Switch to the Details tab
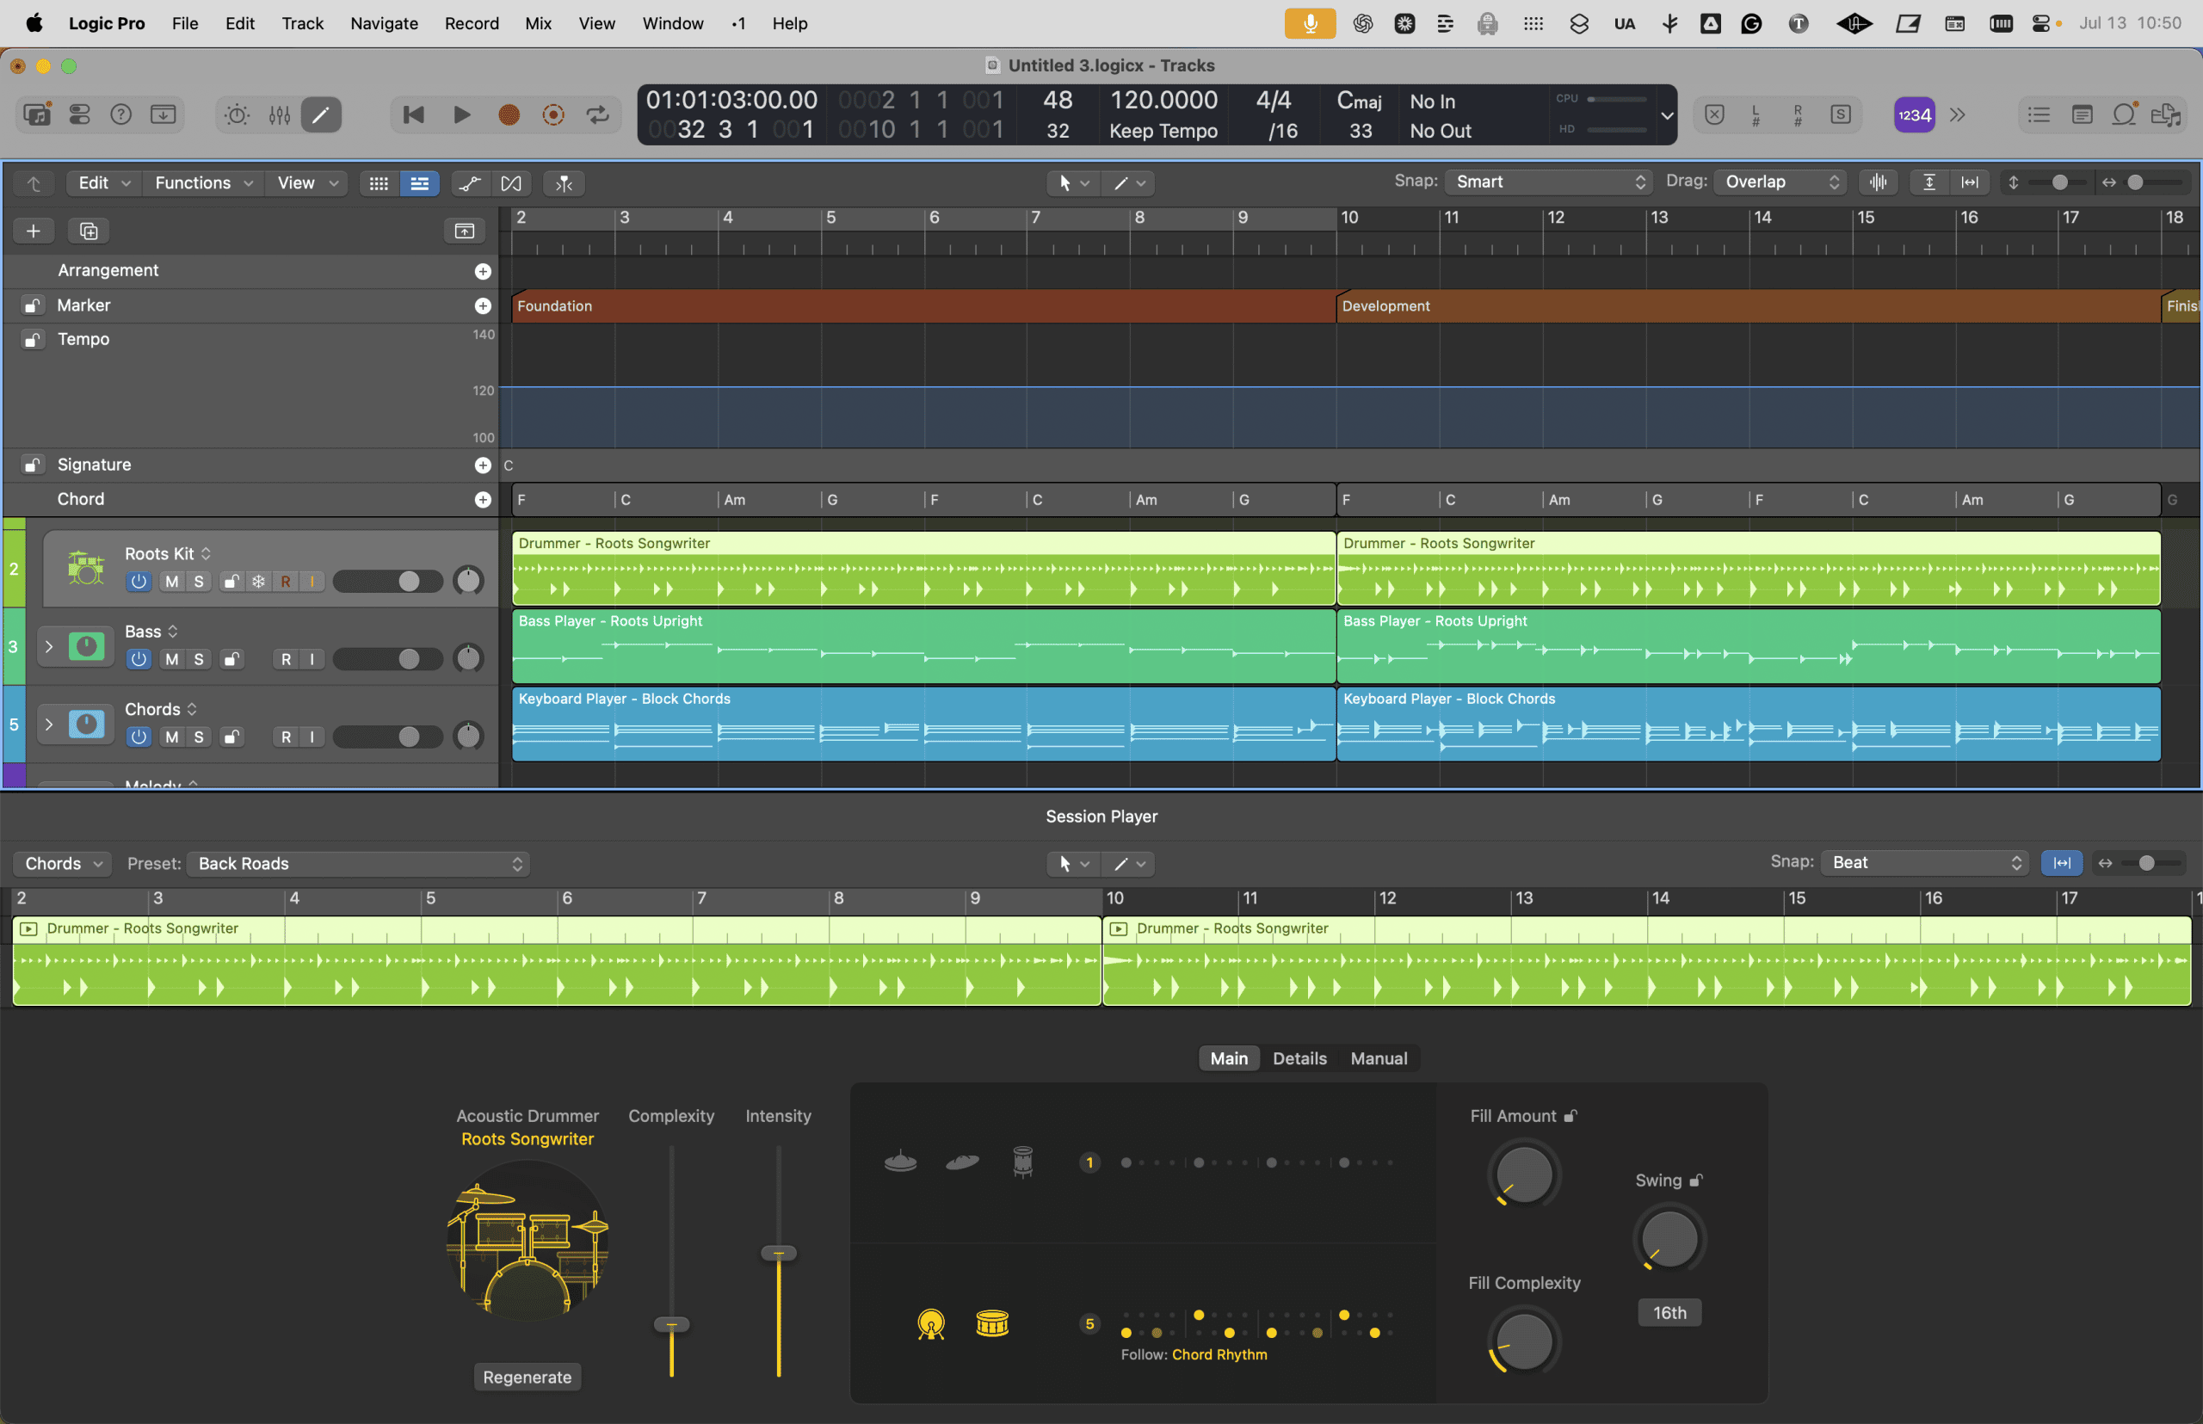Viewport: 2203px width, 1424px height. coord(1299,1059)
